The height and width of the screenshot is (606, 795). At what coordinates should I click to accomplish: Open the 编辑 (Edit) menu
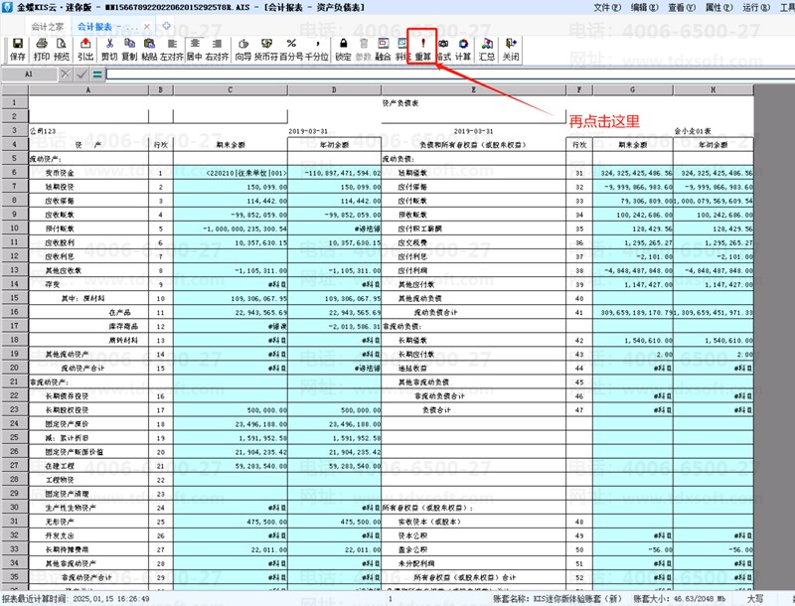[x=644, y=7]
